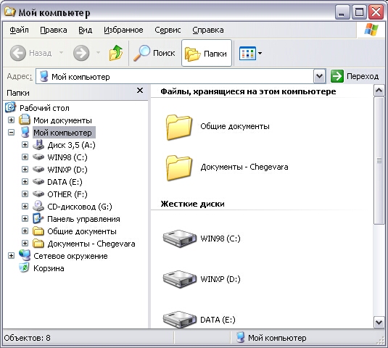
Task: Expand Сетевое окружение tree node
Action: [11, 255]
